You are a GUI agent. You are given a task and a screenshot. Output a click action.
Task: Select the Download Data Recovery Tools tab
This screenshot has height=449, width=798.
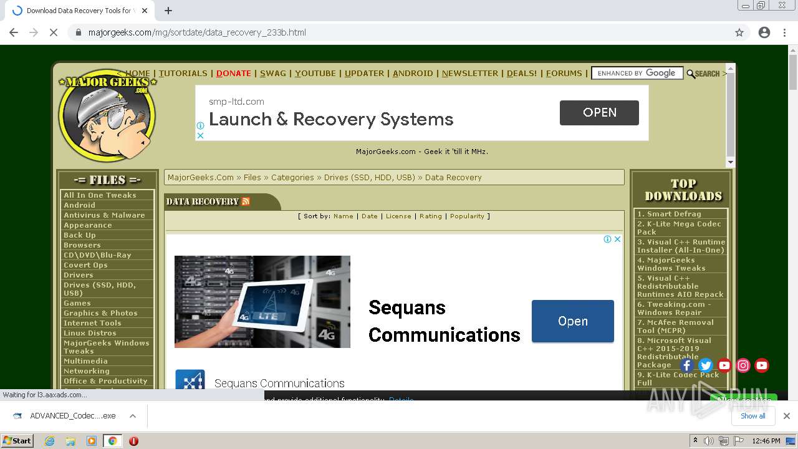(79, 11)
